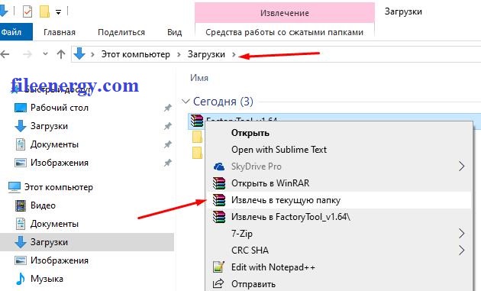This screenshot has height=291, width=481.
Task: Expand the 7-Zip submenu arrow
Action: (x=461, y=234)
